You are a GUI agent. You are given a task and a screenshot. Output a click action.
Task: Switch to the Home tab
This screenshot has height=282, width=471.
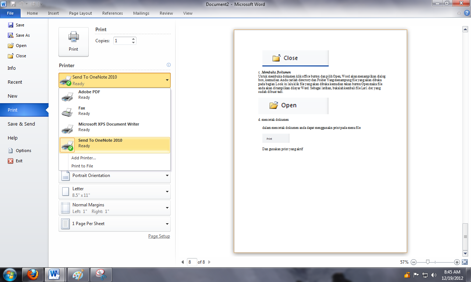coord(32,13)
